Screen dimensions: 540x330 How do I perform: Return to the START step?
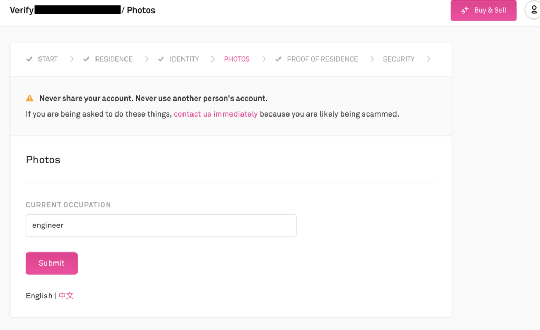(47, 59)
